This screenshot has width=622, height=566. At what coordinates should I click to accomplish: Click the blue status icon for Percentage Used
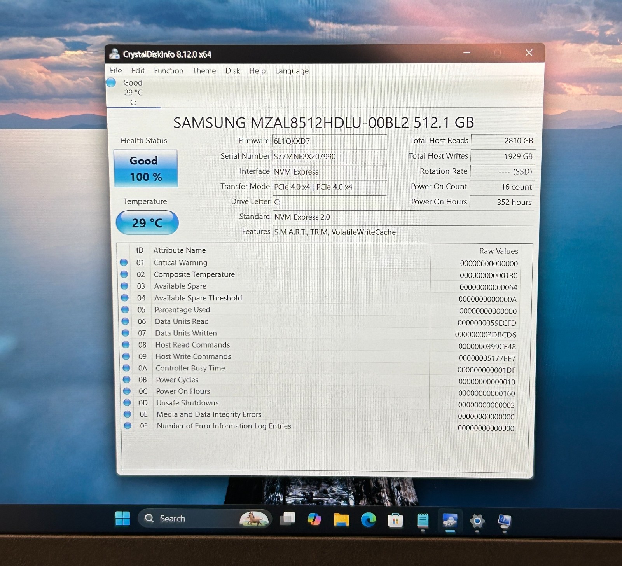pos(125,309)
